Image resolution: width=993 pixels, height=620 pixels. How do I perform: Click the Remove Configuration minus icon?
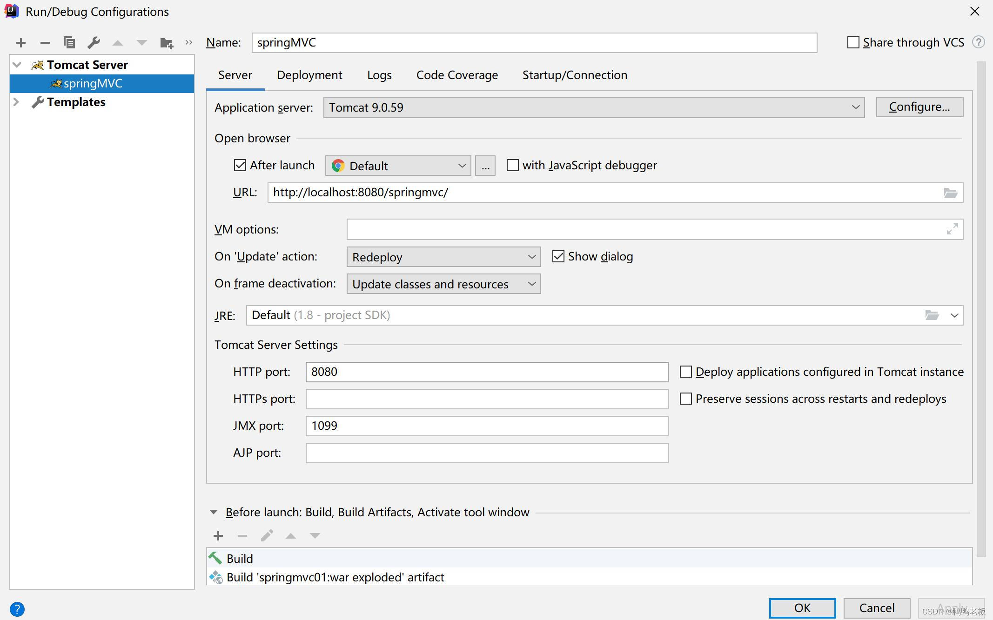tap(45, 43)
